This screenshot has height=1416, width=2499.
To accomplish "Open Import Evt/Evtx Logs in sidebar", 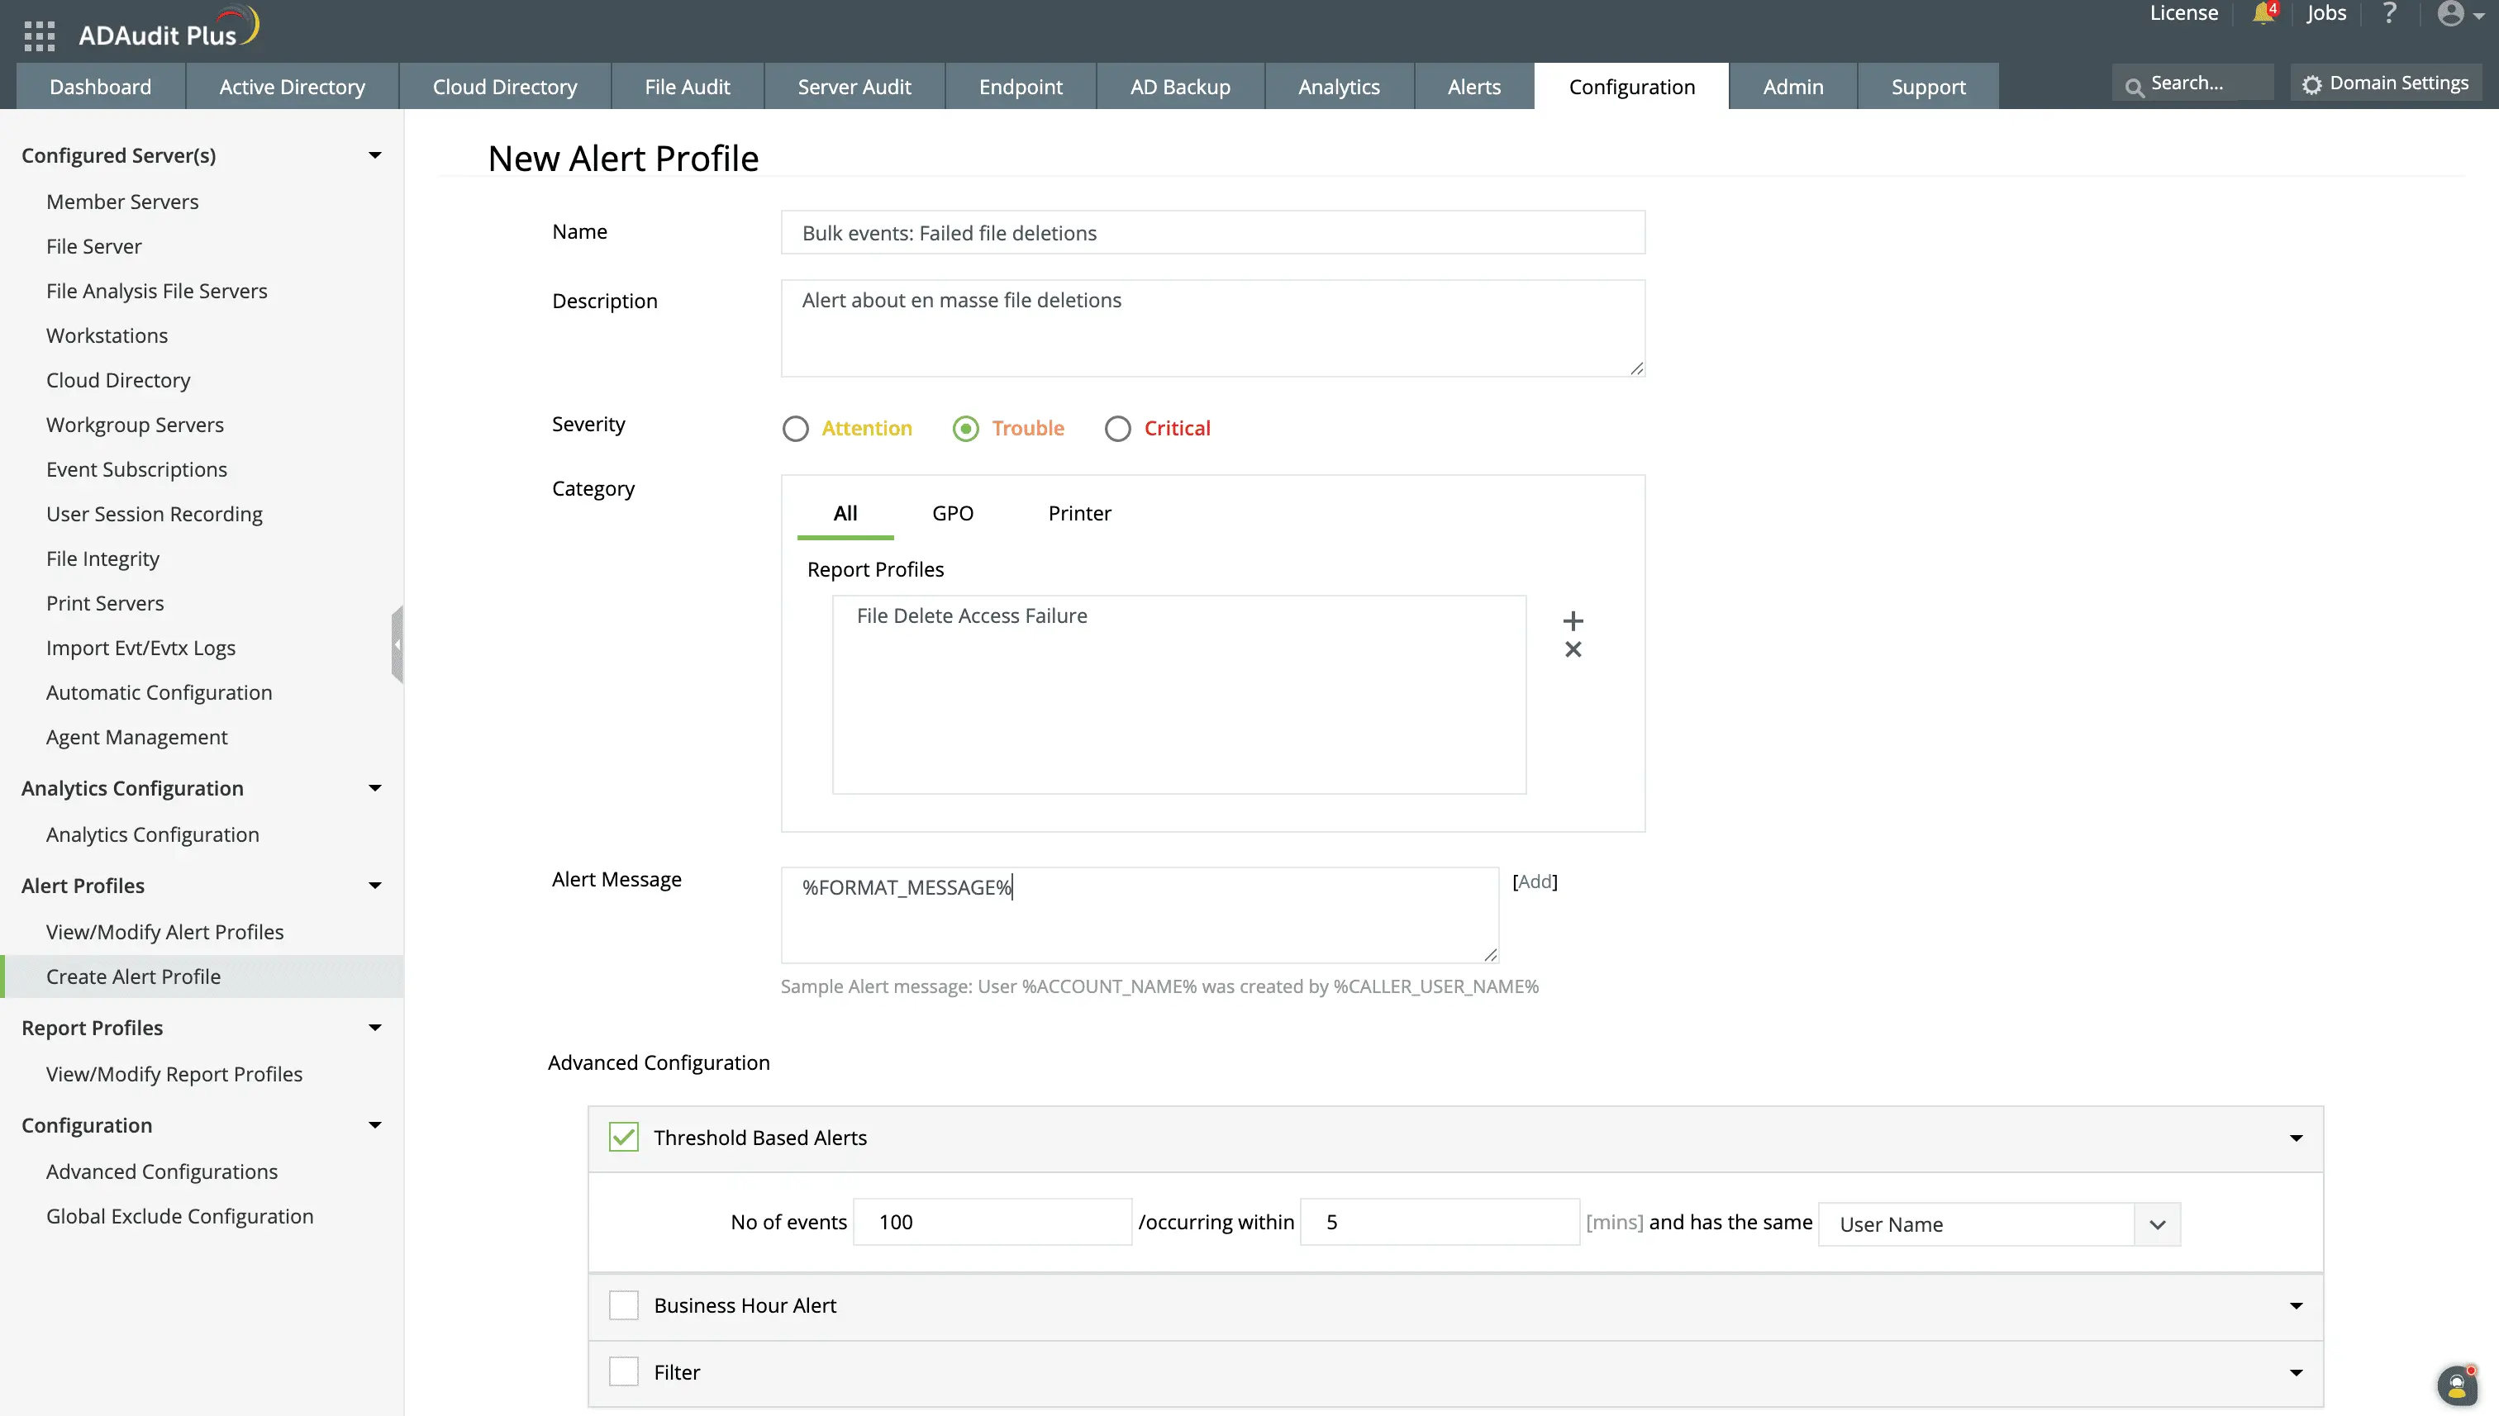I will [141, 648].
